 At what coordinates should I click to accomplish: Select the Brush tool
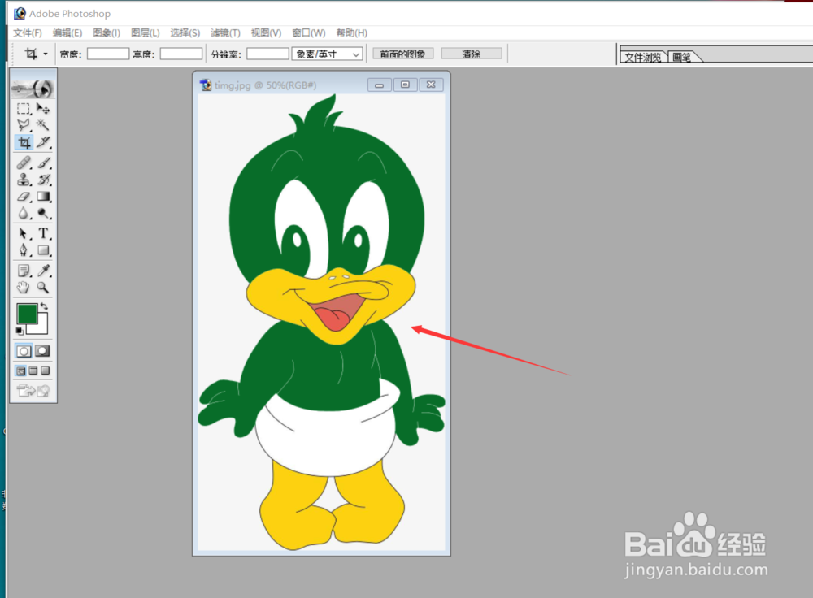coord(44,162)
